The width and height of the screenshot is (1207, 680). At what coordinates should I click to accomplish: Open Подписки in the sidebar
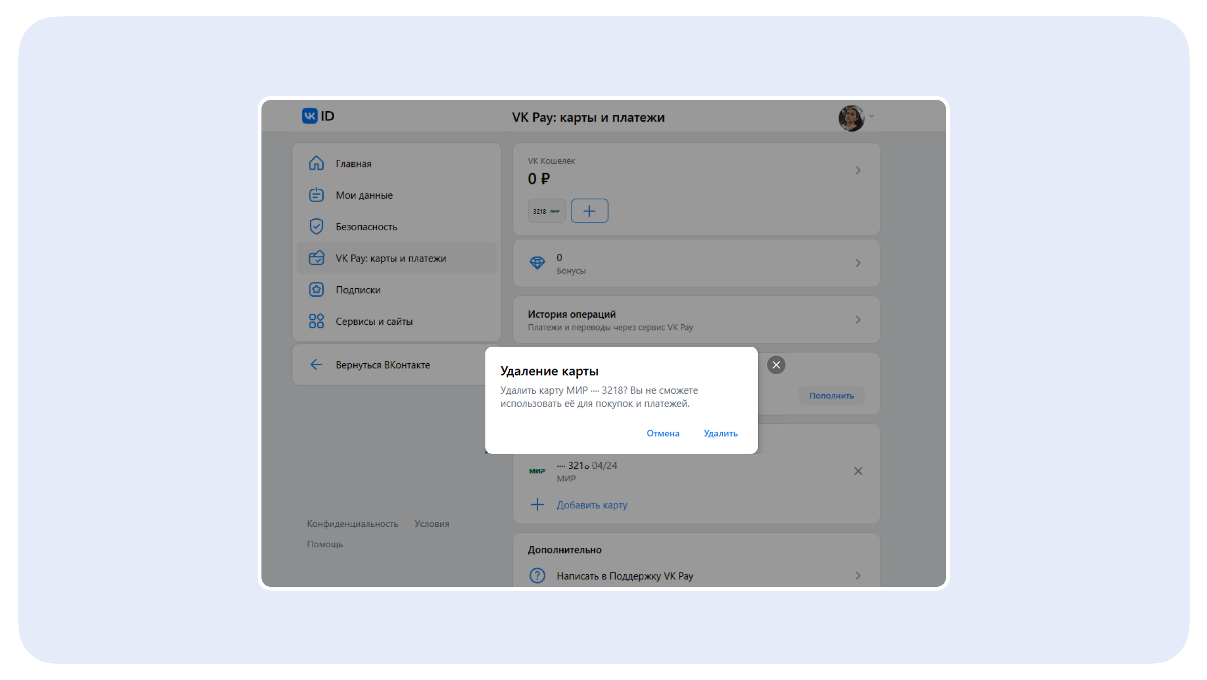[x=396, y=290]
